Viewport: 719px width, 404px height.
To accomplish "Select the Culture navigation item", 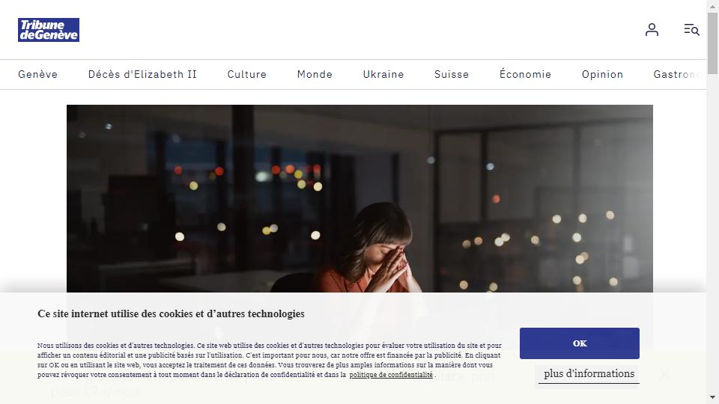I will click(246, 74).
